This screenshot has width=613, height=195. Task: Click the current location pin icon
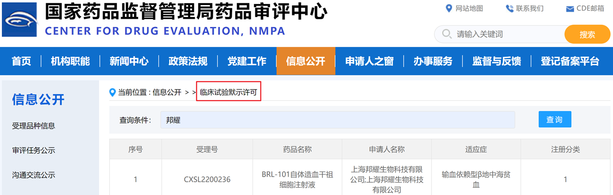point(113,93)
